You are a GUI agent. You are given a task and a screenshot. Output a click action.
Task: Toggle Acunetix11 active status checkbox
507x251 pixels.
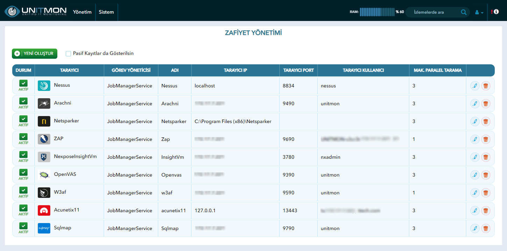[23, 208]
